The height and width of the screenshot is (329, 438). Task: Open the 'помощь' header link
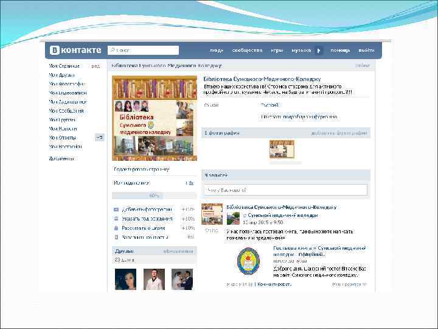[340, 51]
